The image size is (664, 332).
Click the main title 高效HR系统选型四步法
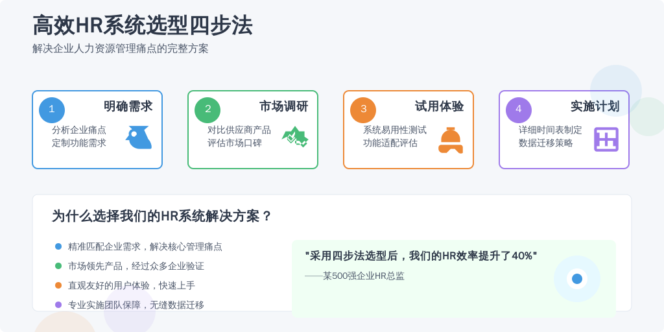143,26
